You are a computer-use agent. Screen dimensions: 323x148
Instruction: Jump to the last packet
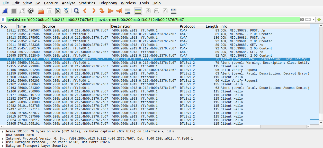point(119,11)
